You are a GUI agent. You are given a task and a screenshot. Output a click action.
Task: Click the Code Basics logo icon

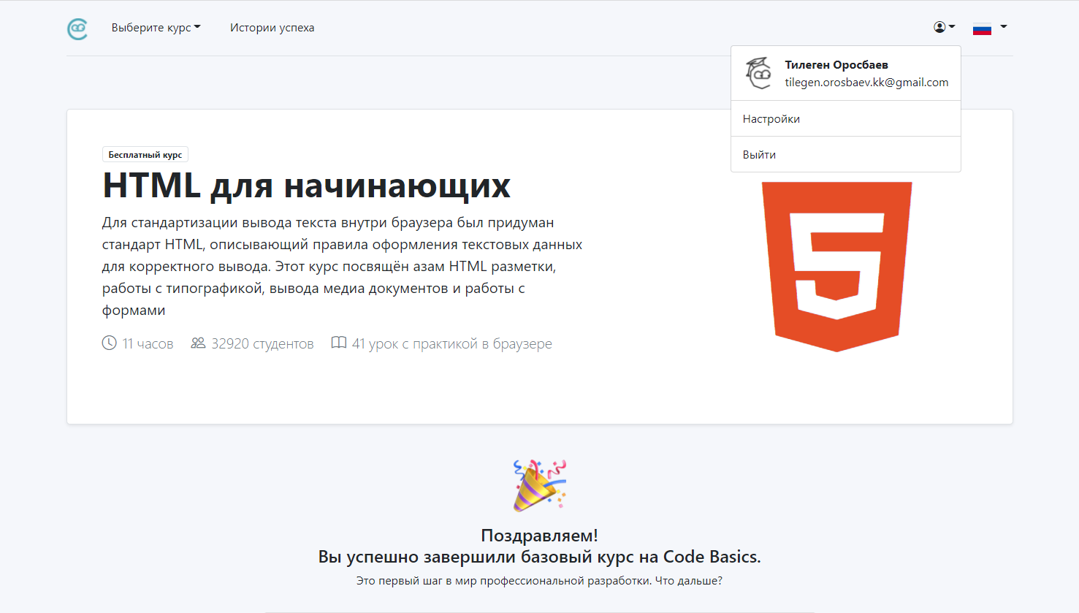[77, 28]
